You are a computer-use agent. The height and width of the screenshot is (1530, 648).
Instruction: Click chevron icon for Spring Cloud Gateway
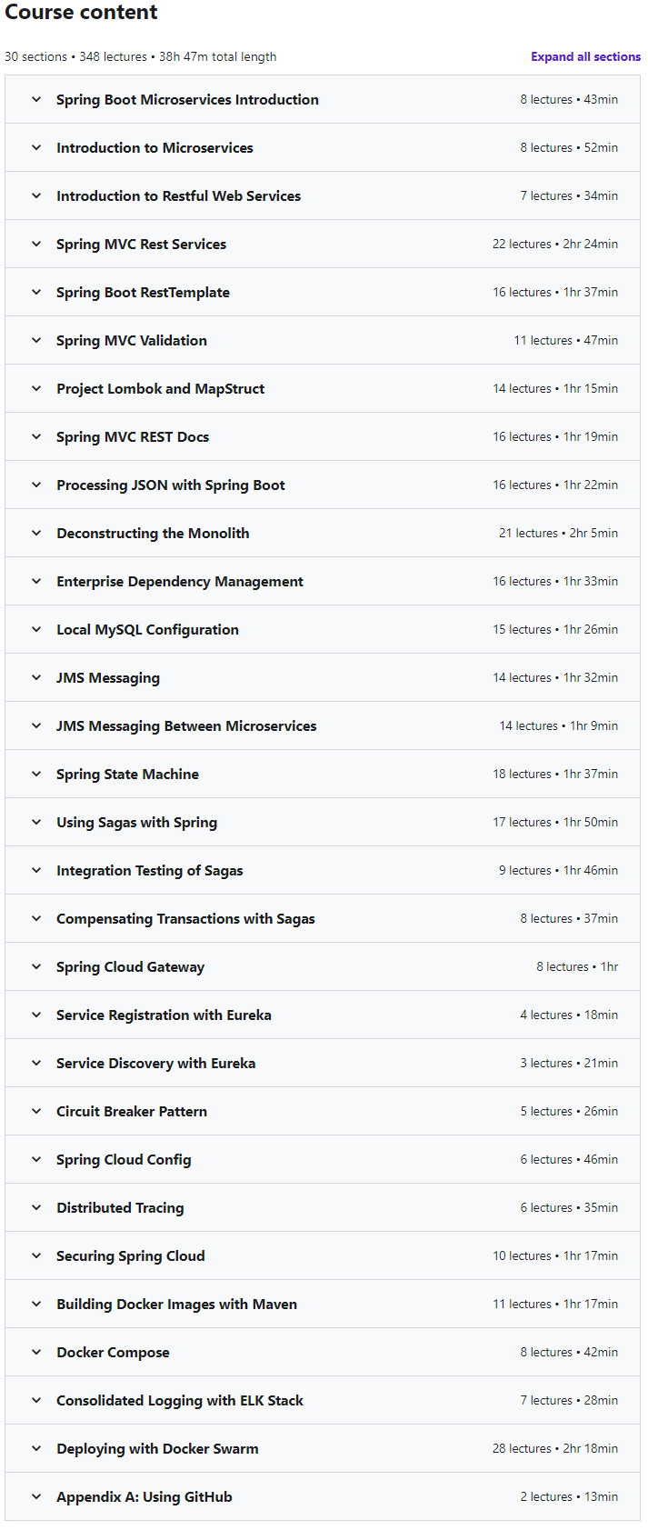[36, 966]
